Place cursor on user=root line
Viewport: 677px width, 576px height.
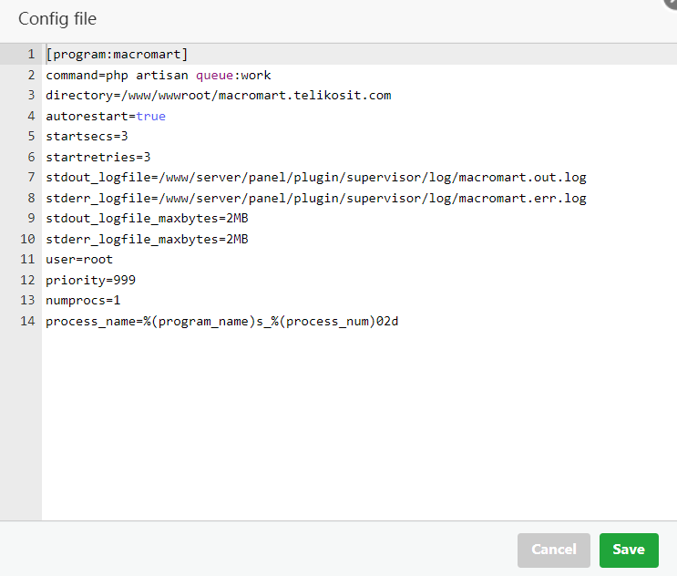tap(79, 260)
